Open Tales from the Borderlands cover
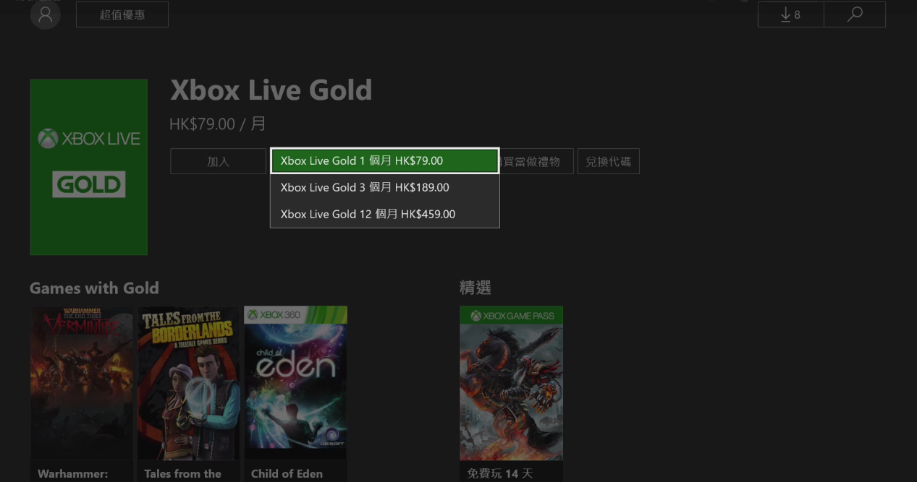The height and width of the screenshot is (482, 917). (x=188, y=383)
